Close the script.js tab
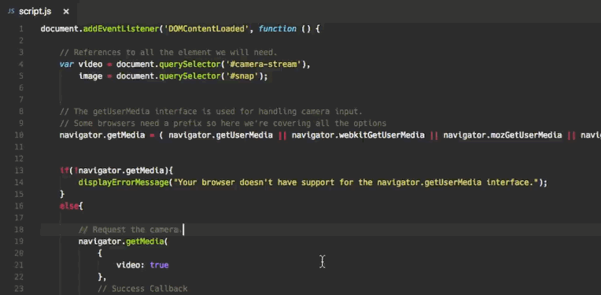This screenshot has height=295, width=601. coord(66,12)
